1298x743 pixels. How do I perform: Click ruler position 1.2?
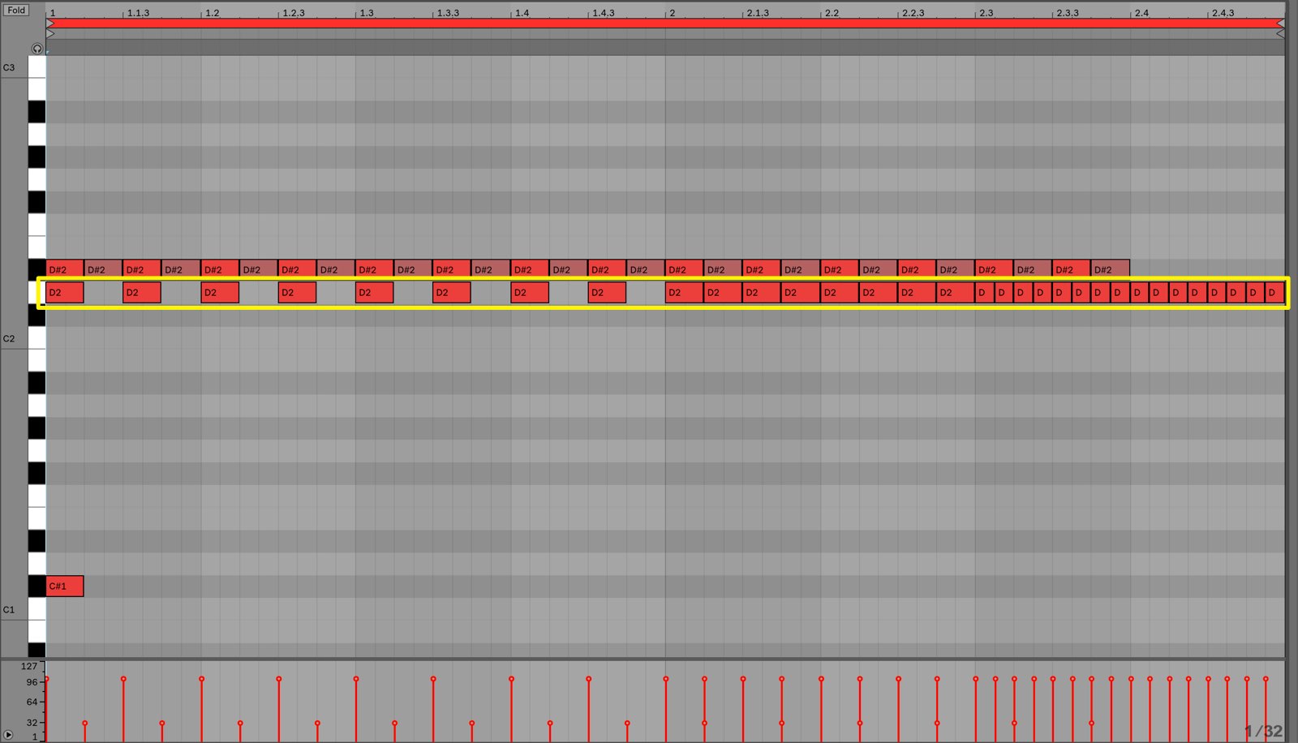click(x=212, y=13)
